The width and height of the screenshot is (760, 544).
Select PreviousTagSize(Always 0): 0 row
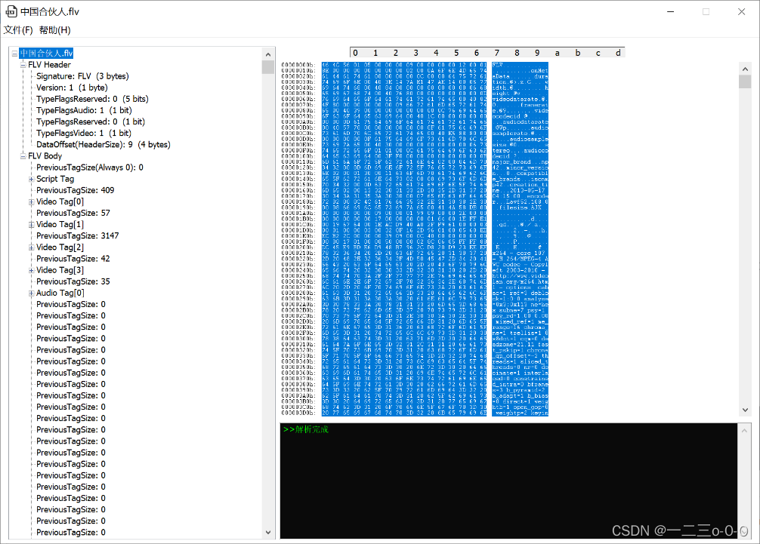pyautogui.click(x=90, y=168)
